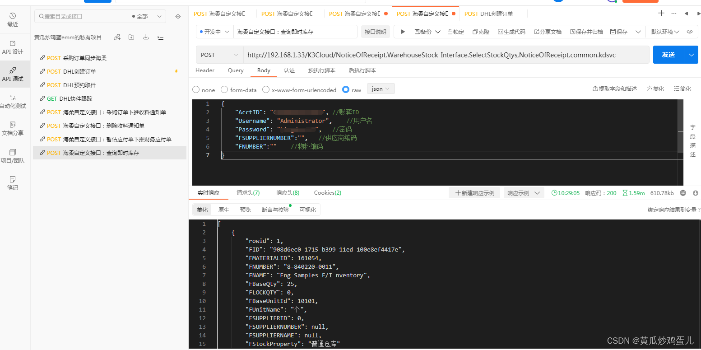The image size is (701, 350).
Task: Share docs via the 分享文档 icon
Action: coord(548,31)
